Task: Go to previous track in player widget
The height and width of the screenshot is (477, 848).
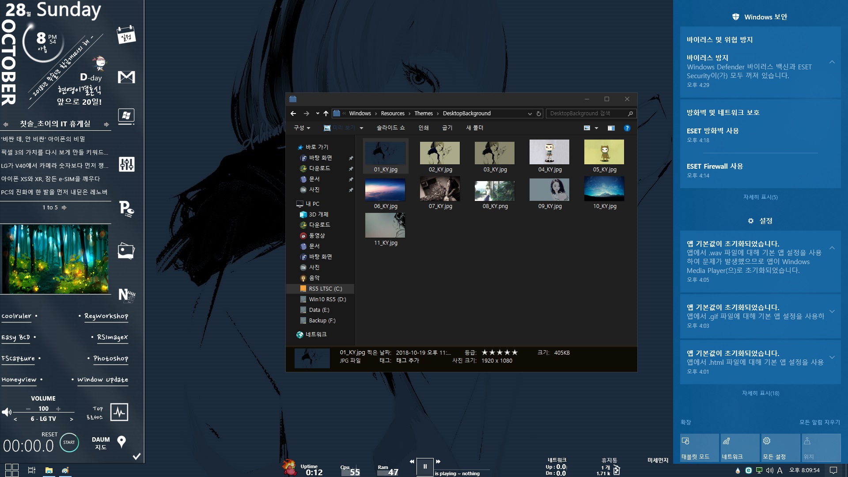Action: pyautogui.click(x=412, y=462)
